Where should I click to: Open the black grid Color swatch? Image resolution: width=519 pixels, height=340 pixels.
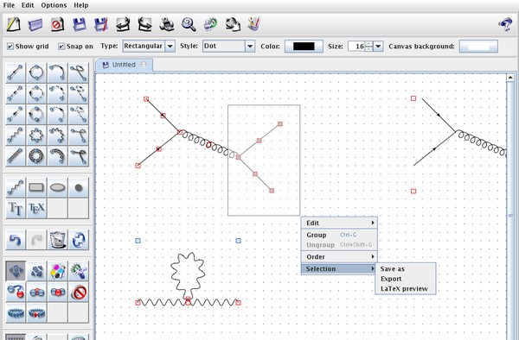coord(304,47)
